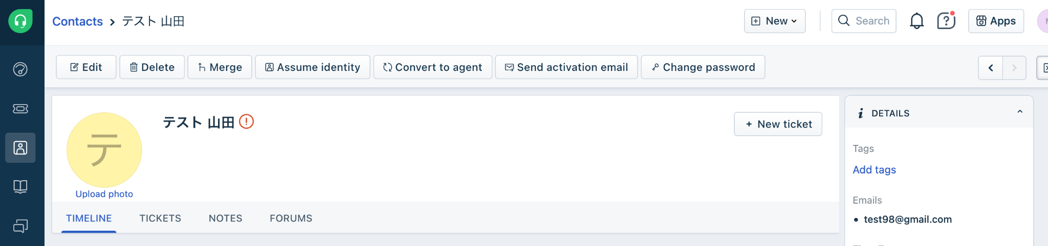
Task: Click the Freshdesk headset logo
Action: (20, 21)
